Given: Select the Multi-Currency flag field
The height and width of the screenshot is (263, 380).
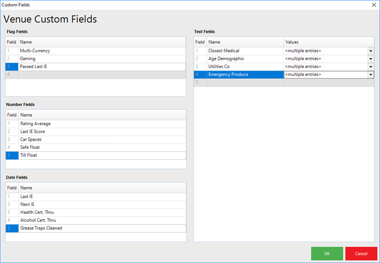Looking at the screenshot, I should 35,51.
